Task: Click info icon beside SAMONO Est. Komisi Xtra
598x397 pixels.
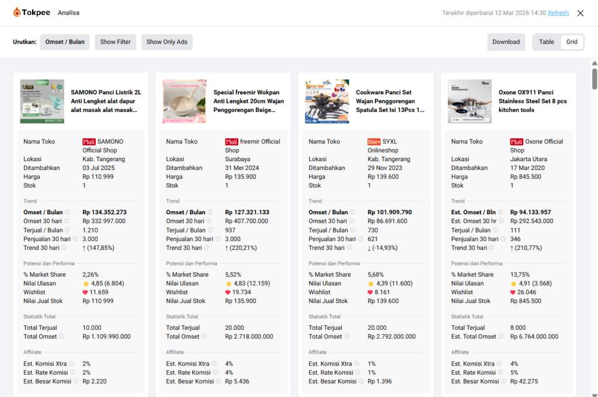Action: (x=71, y=364)
